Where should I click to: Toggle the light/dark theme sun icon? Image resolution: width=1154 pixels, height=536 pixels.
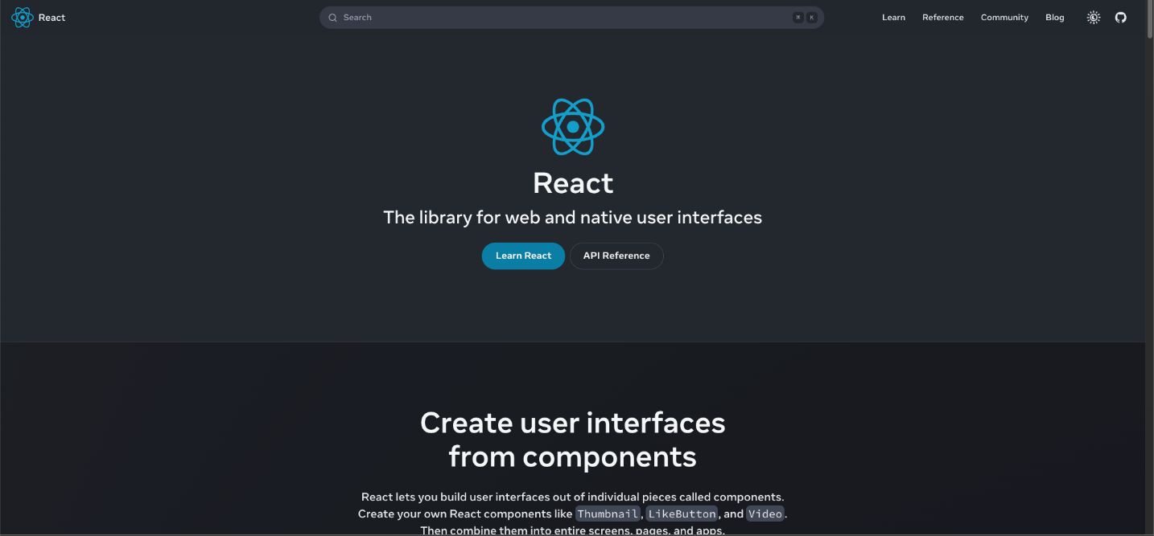tap(1094, 18)
